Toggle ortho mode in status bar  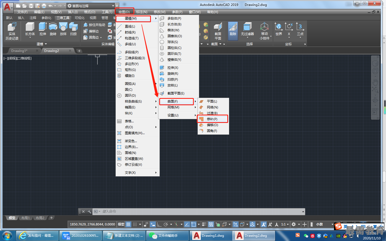[159, 224]
